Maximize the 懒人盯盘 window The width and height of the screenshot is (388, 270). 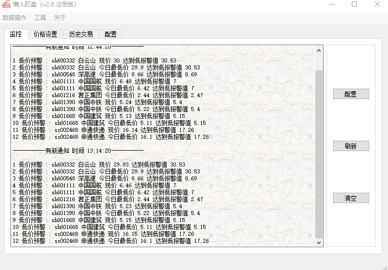coord(354,4)
